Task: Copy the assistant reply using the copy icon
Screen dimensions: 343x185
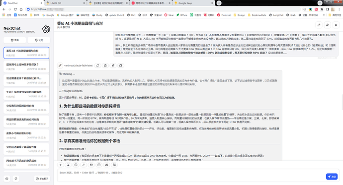Action: coord(121,65)
